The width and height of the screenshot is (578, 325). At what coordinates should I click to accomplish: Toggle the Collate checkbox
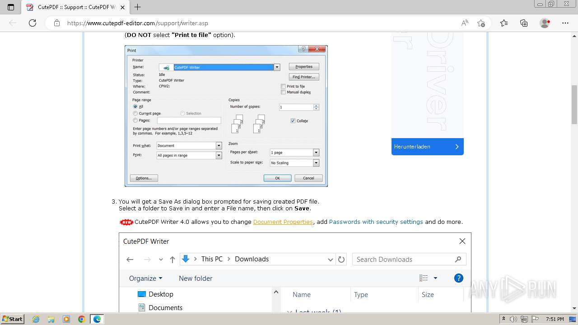point(293,121)
